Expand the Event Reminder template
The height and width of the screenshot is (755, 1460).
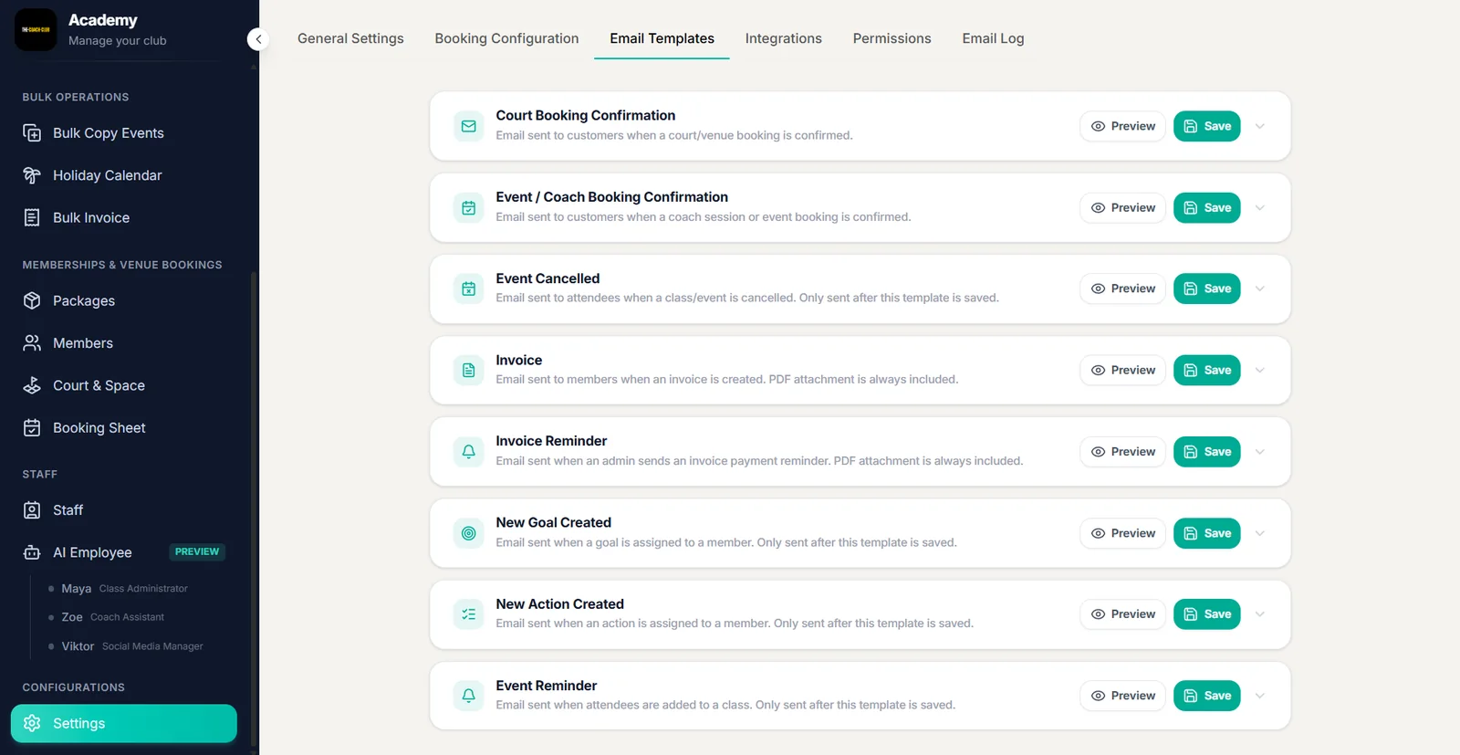pos(1260,696)
